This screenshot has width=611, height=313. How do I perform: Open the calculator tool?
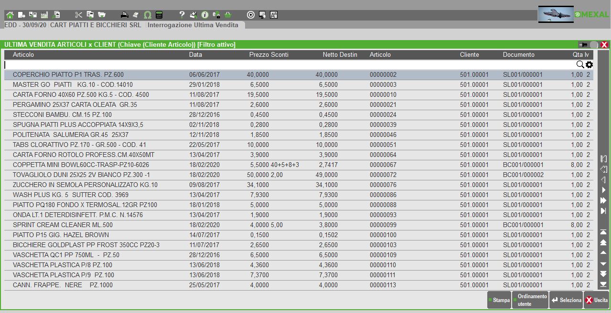[159, 15]
